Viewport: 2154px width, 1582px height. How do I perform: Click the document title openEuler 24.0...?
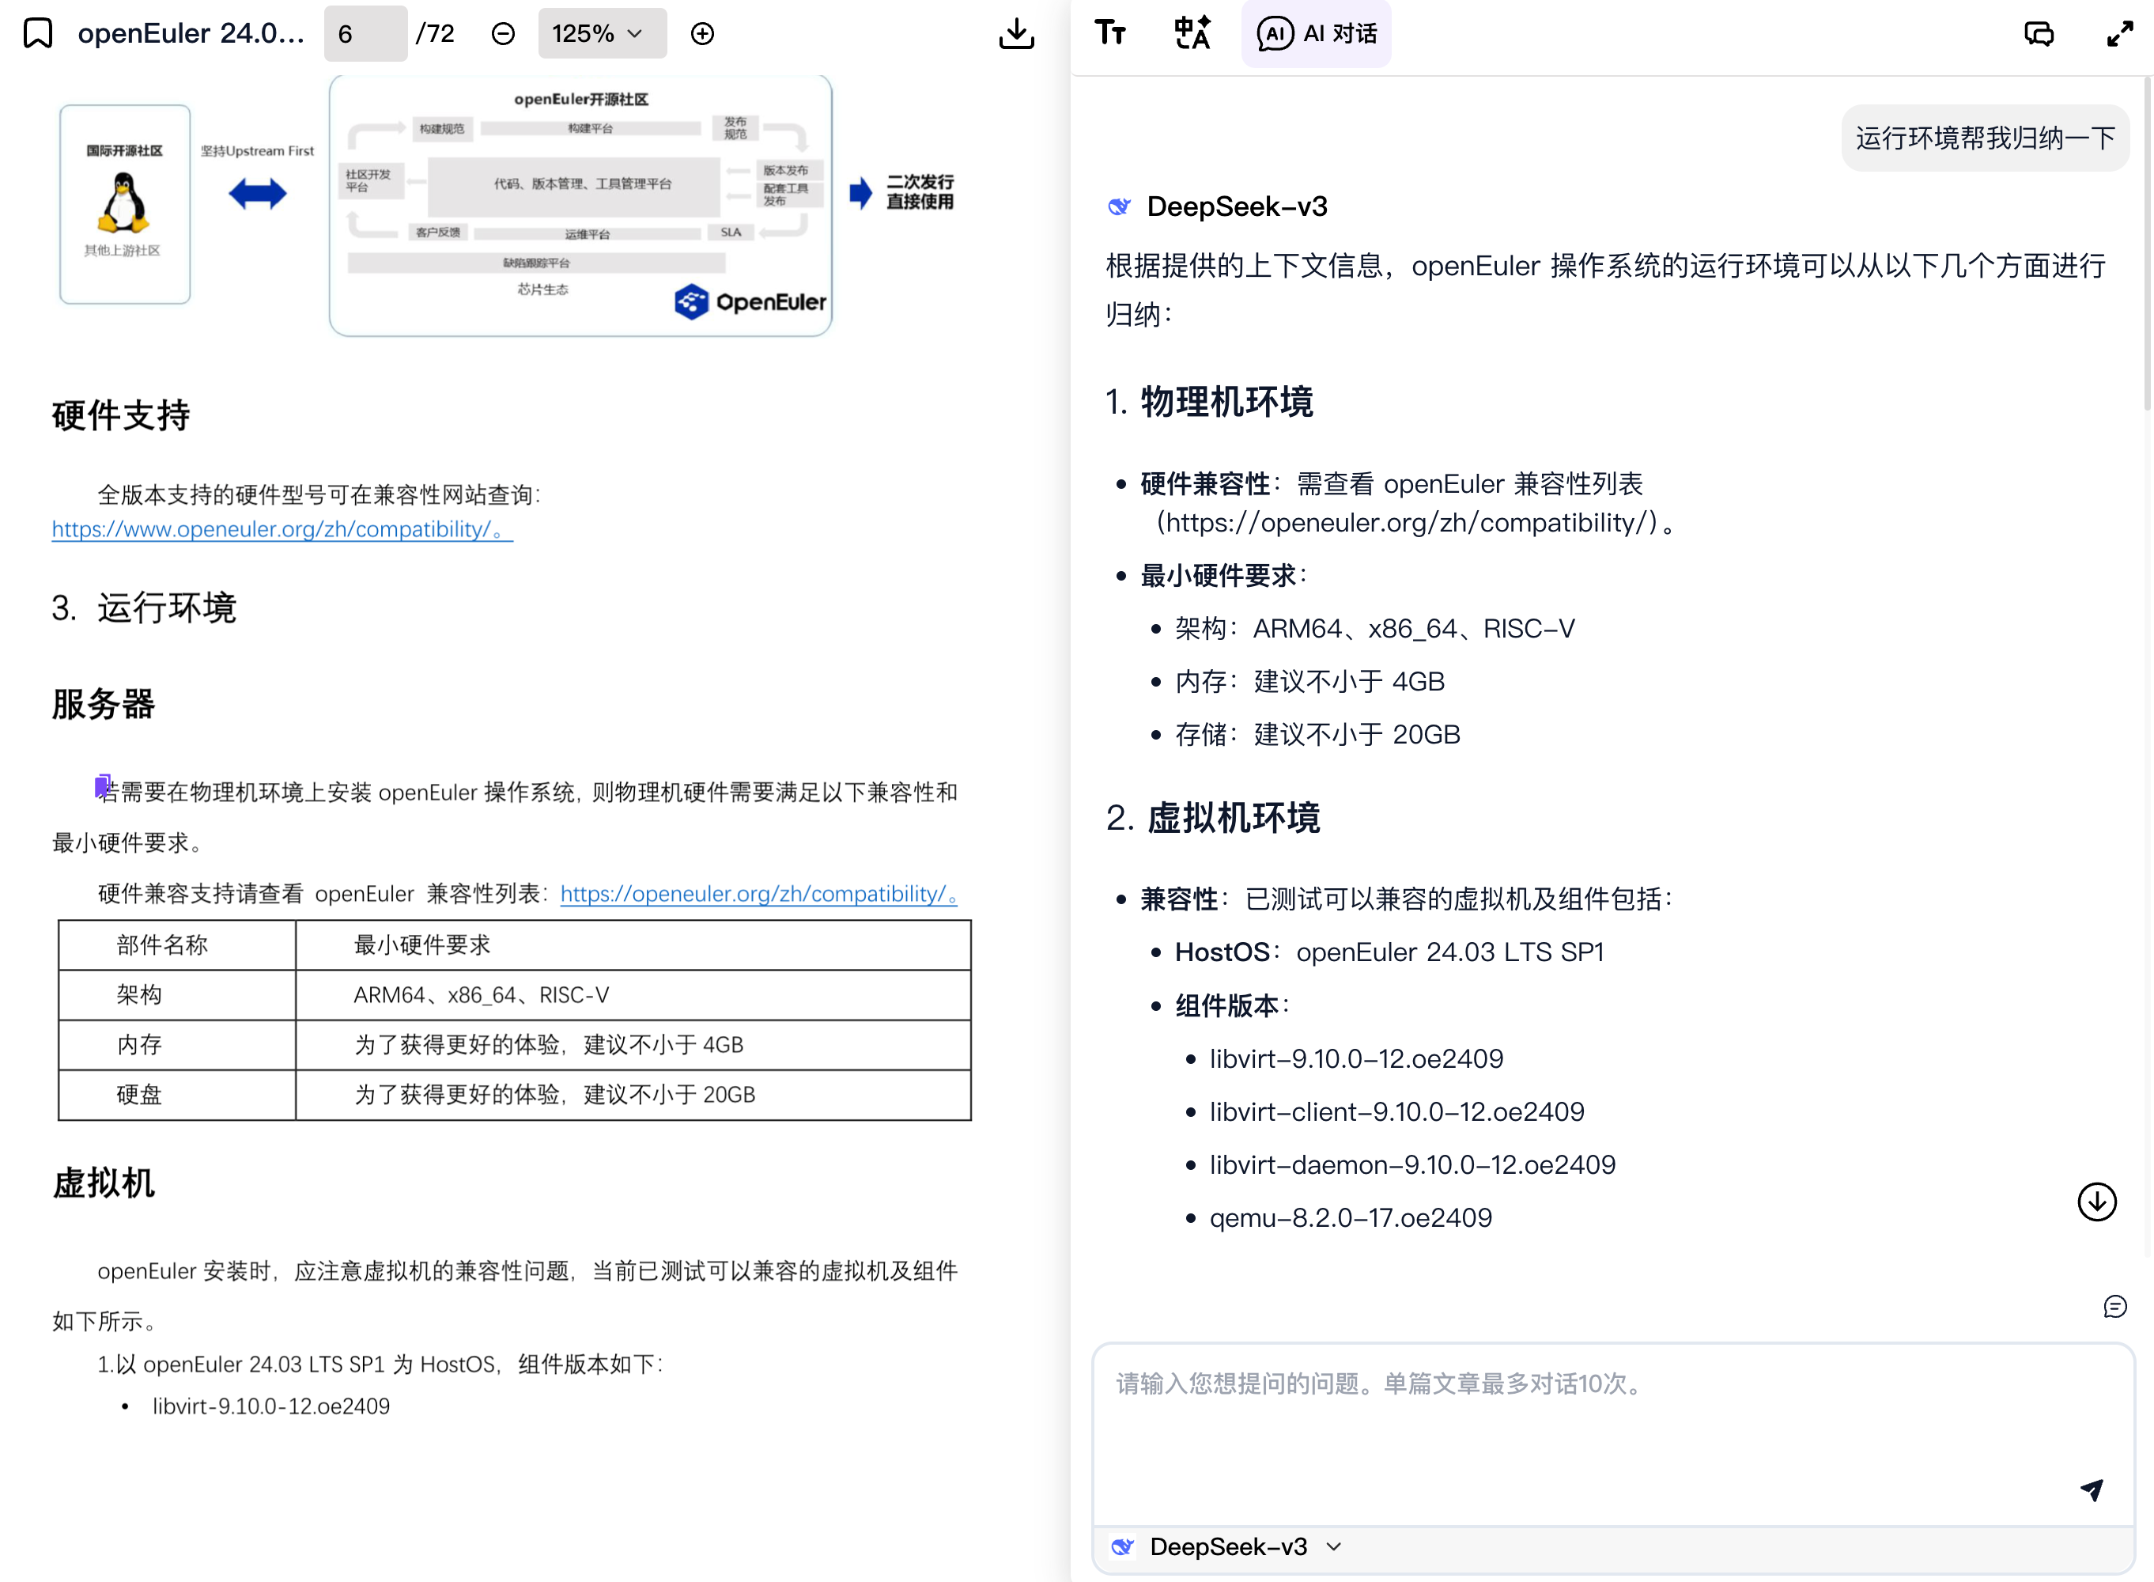coord(191,33)
